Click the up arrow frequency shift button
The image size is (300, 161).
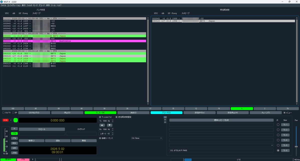(x=102, y=125)
